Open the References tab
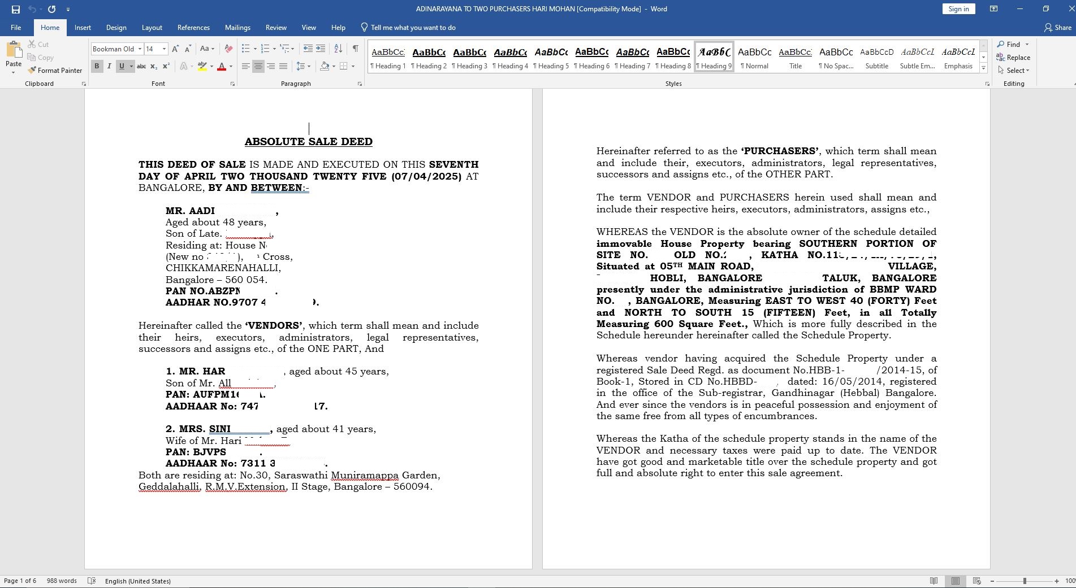Image resolution: width=1076 pixels, height=588 pixels. pos(193,28)
